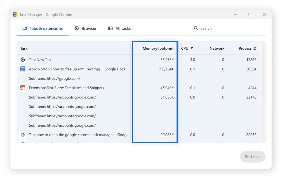Select the New Tab process row
Image resolution: width=282 pixels, height=179 pixels.
coord(85,59)
